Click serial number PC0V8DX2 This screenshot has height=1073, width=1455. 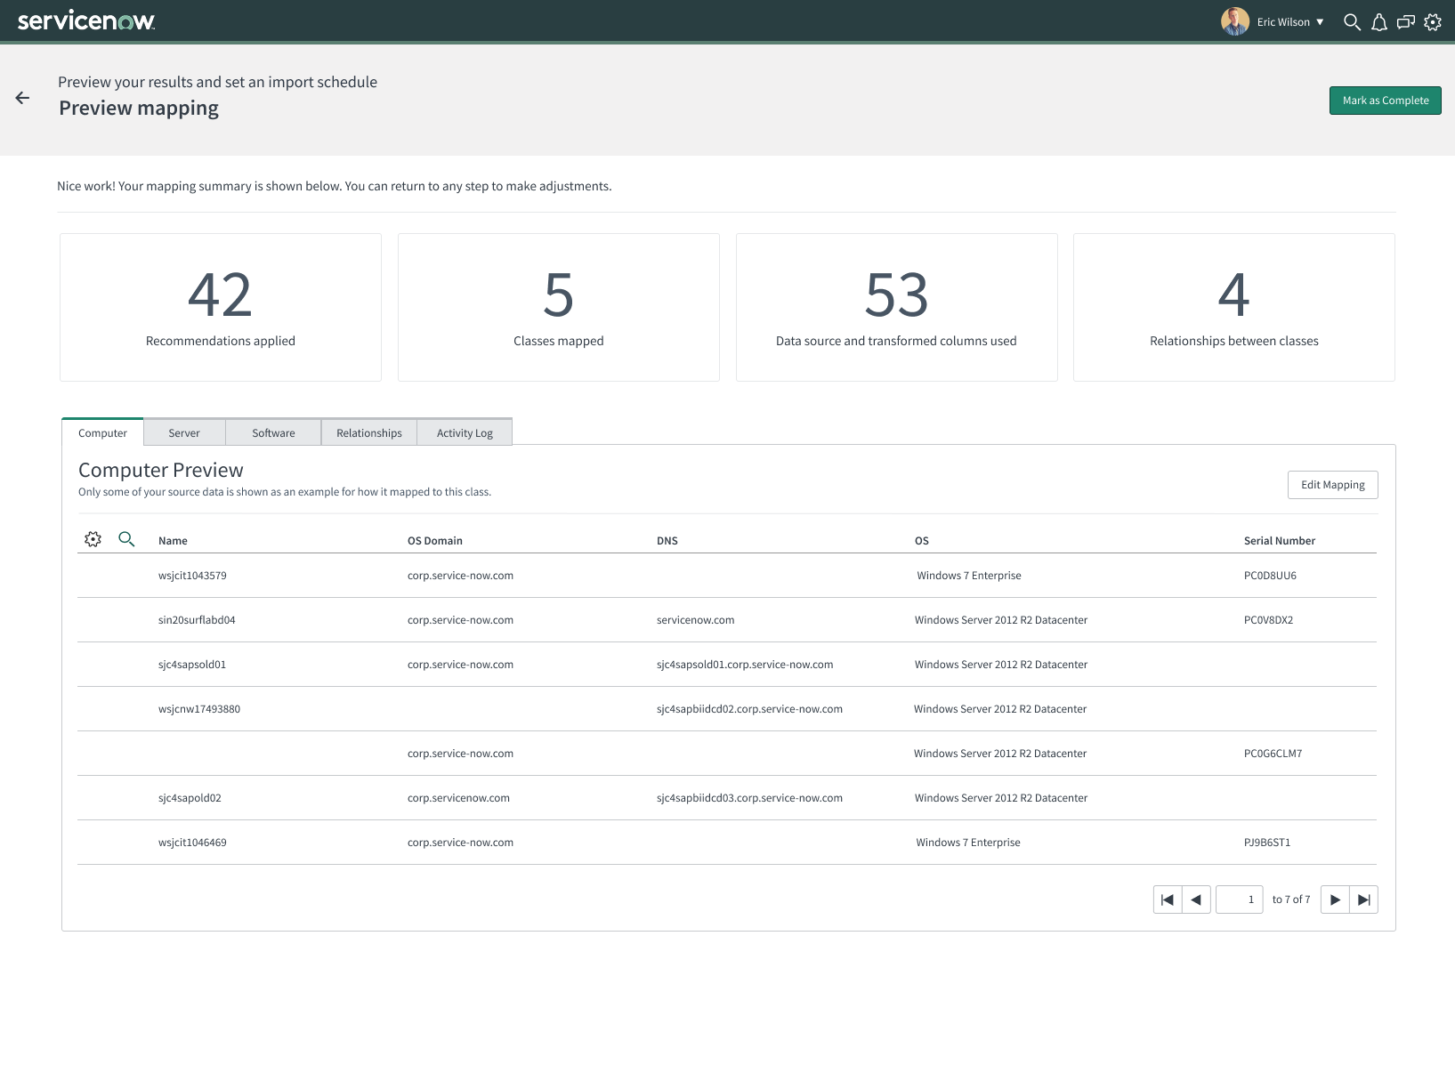1268,620
